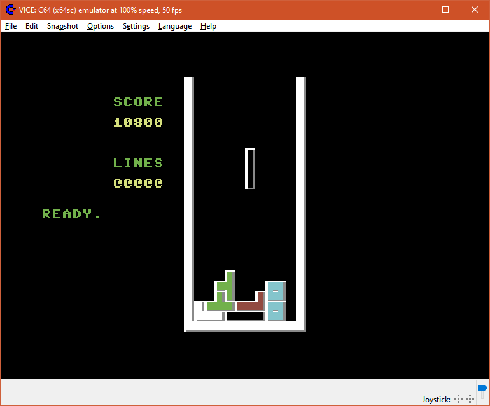Image resolution: width=490 pixels, height=406 pixels.
Task: Click the LINES label in the game
Action: (x=138, y=163)
